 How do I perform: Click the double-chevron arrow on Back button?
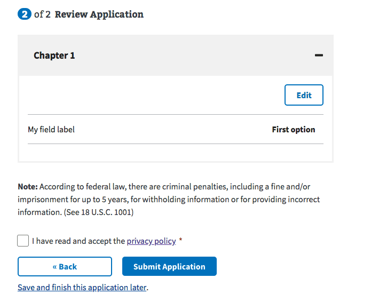54,267
